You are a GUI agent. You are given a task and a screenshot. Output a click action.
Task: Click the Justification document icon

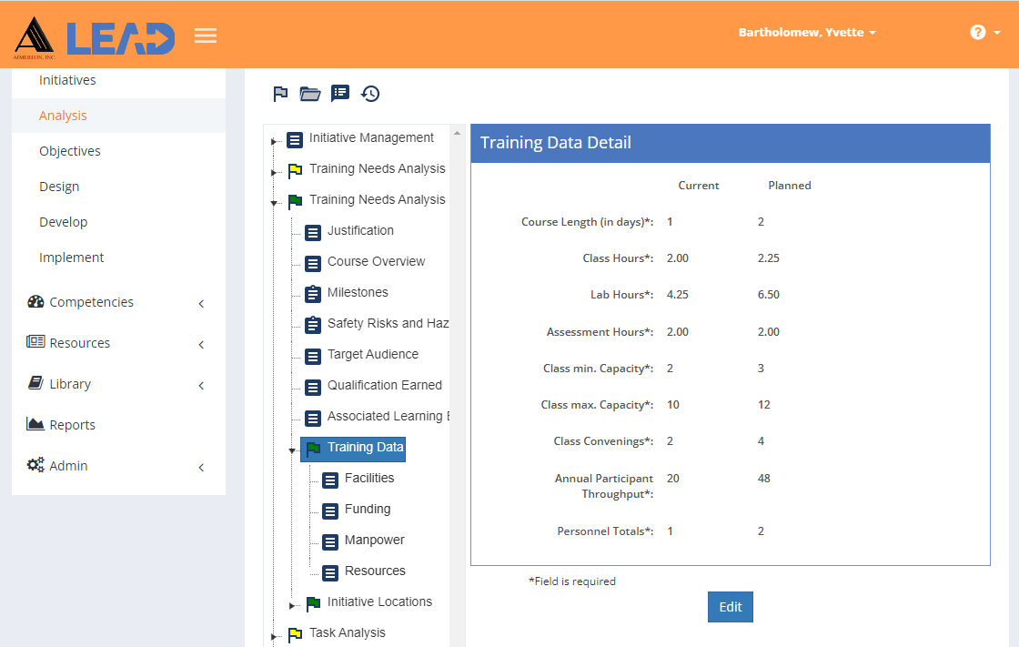[x=313, y=232]
